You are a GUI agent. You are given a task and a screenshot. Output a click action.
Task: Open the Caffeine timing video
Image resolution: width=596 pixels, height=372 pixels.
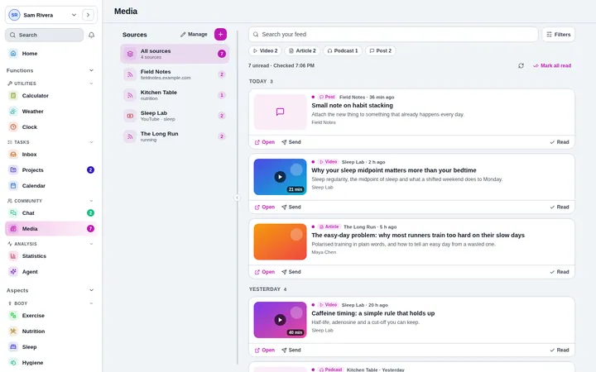tap(265, 351)
